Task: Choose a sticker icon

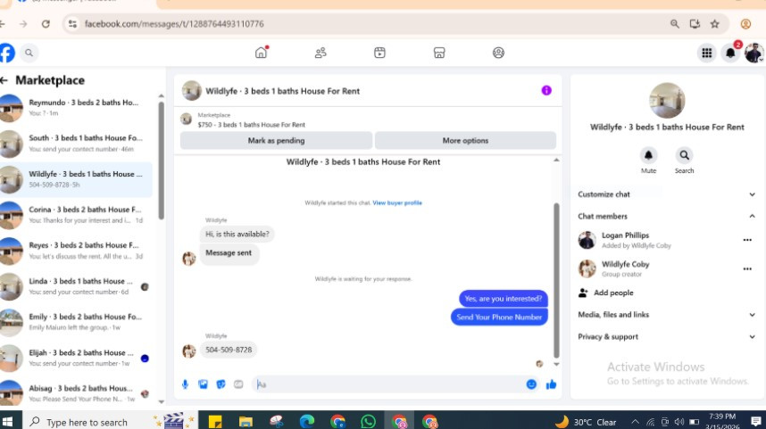Action: 221,384
